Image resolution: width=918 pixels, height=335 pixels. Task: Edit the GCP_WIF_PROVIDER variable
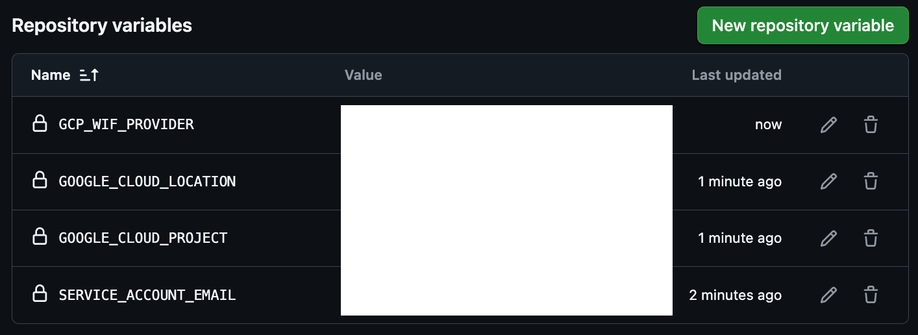pos(828,125)
